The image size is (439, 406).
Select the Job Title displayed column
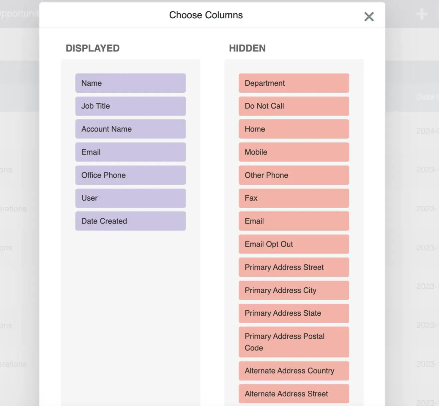coord(130,106)
